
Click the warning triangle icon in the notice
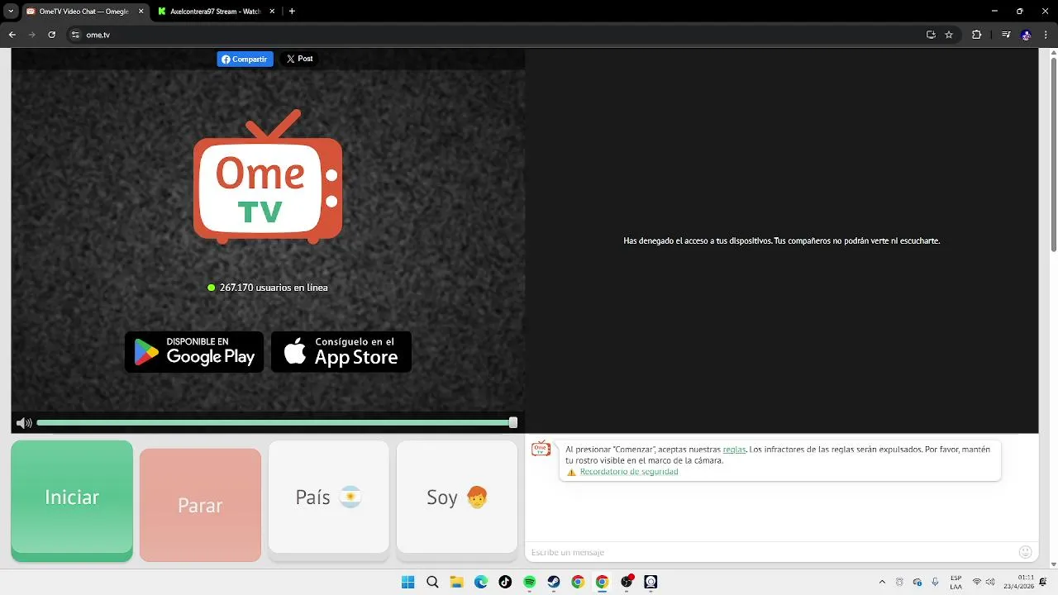click(571, 472)
